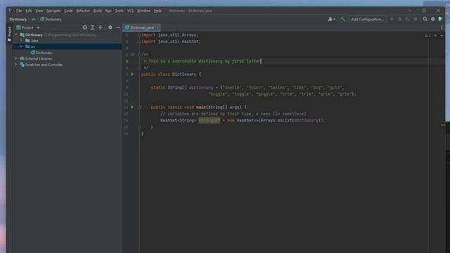Open the Navigate menu

(53, 11)
